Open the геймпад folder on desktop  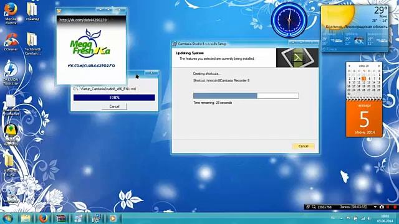click(32, 12)
